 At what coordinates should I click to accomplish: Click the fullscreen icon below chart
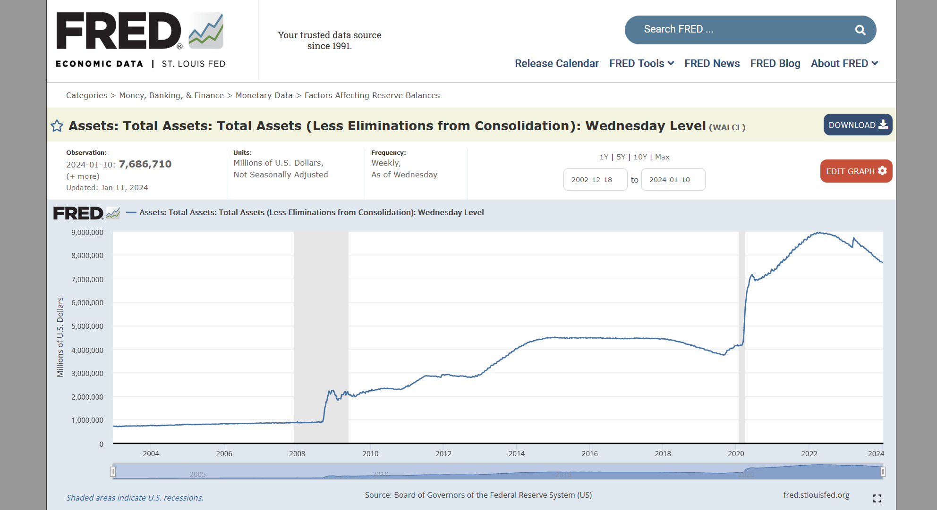coord(877,498)
